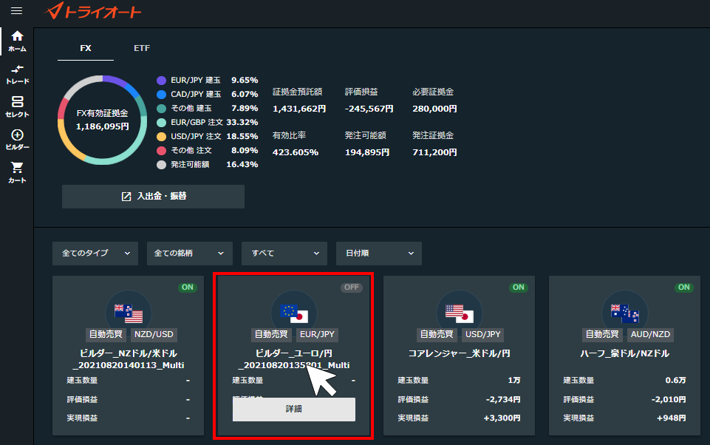Click the AUD/NZD flag icon

(x=625, y=313)
